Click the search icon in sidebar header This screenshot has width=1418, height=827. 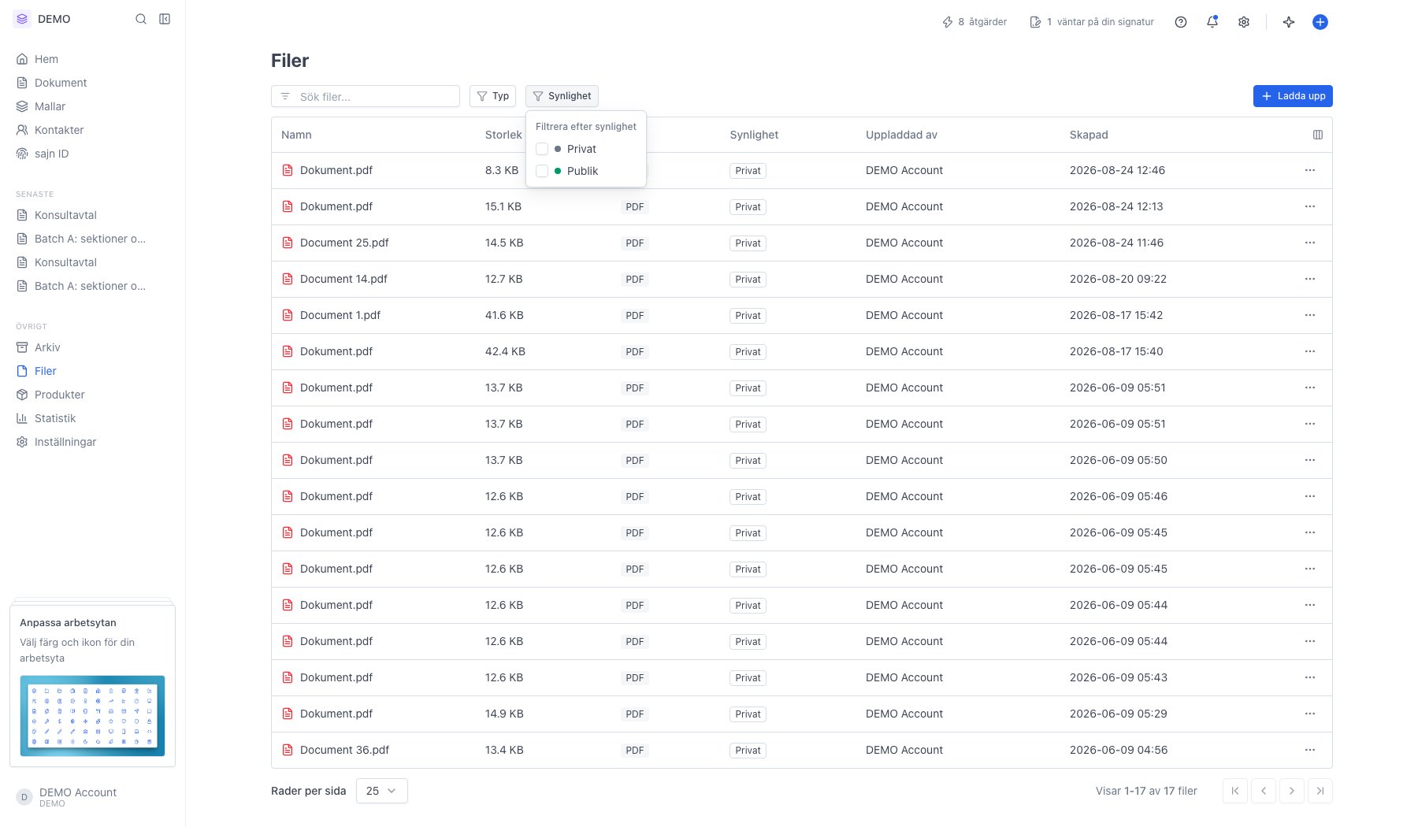(x=141, y=19)
